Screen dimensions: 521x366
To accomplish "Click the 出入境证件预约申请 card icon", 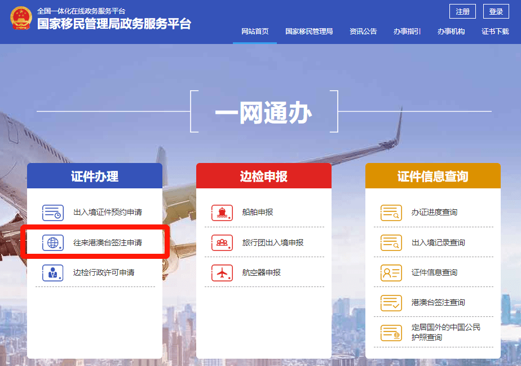I will pyautogui.click(x=53, y=213).
